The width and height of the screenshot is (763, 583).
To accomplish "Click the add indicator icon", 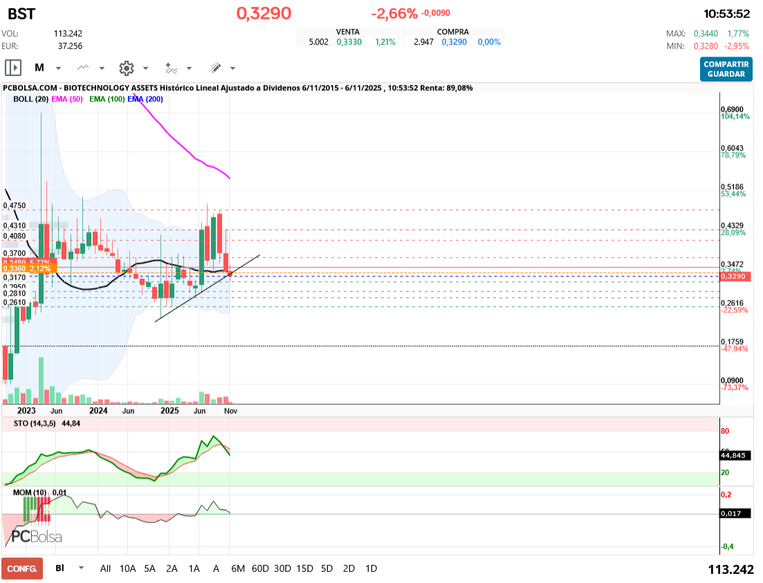I will point(170,68).
